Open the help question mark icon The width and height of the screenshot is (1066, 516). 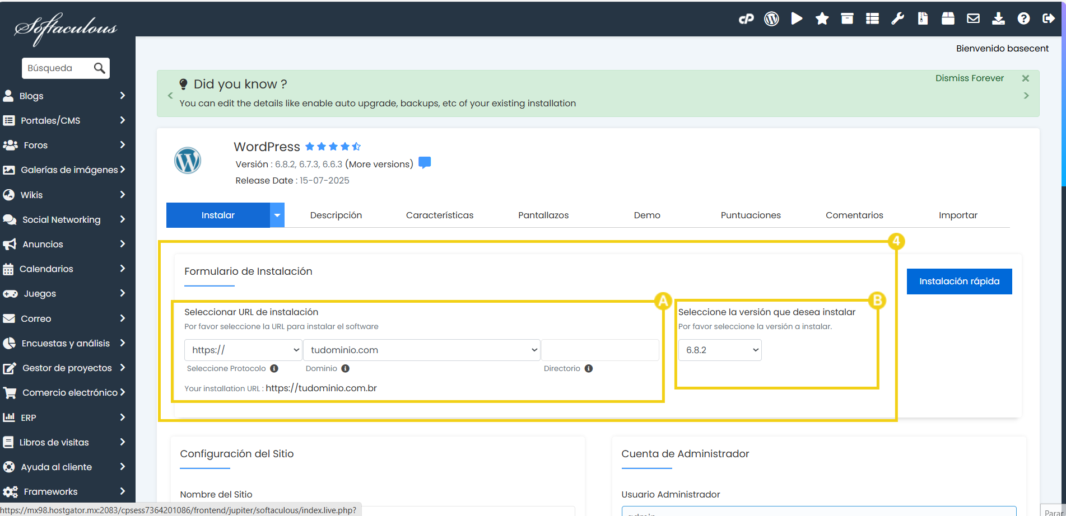[x=1023, y=18]
